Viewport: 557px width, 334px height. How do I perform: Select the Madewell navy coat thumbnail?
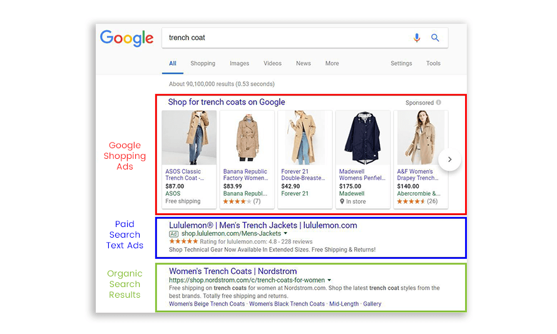363,138
